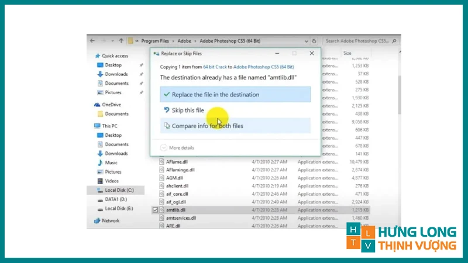Uncheck the amtlib.dll file checkbox

point(155,209)
